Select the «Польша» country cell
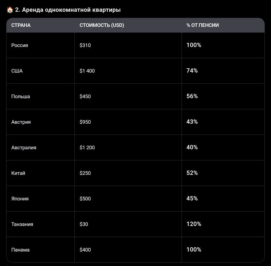 [x=21, y=97]
